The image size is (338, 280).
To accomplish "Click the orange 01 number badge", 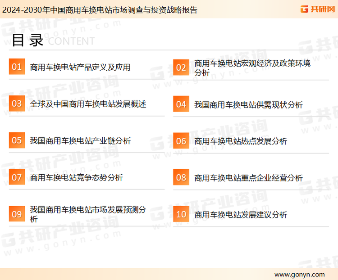I will [x=17, y=67].
